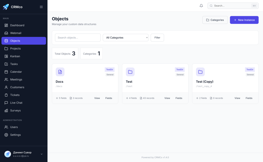Open Live Chat from the sidebar

pos(16,103)
